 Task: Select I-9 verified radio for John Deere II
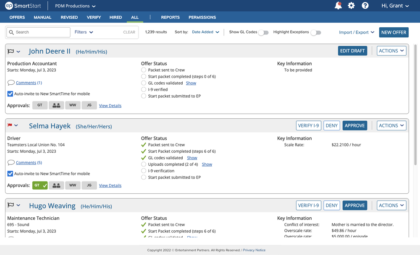pyautogui.click(x=144, y=89)
